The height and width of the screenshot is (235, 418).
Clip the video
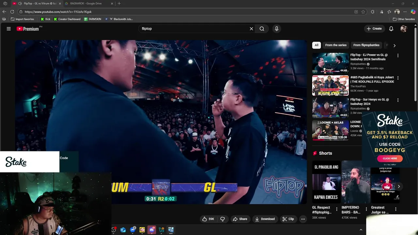coord(288,219)
